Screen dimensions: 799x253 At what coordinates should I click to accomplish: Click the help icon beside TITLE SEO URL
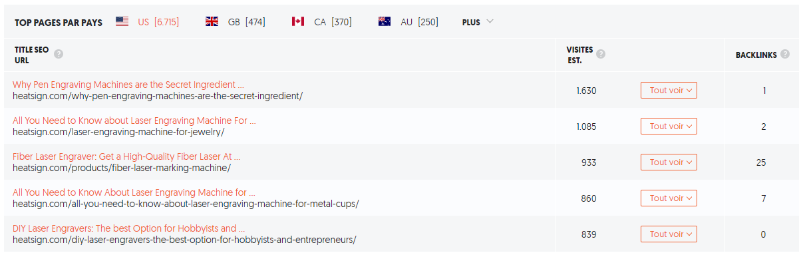coord(59,55)
